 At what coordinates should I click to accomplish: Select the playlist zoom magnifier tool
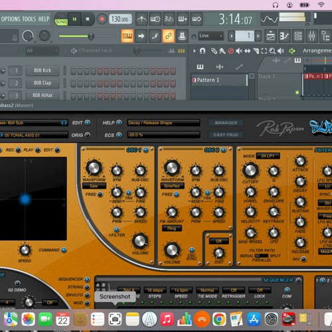[x=272, y=51]
